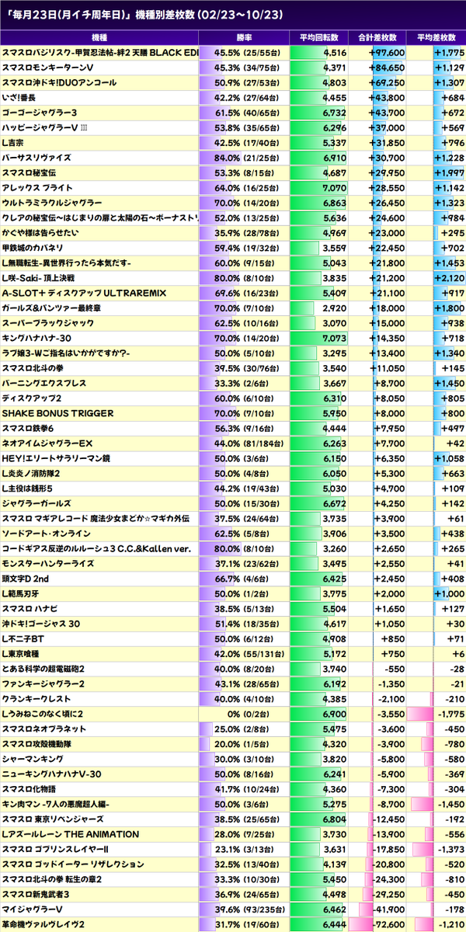Select the 頭文字D 2nd machine name

coord(26,579)
